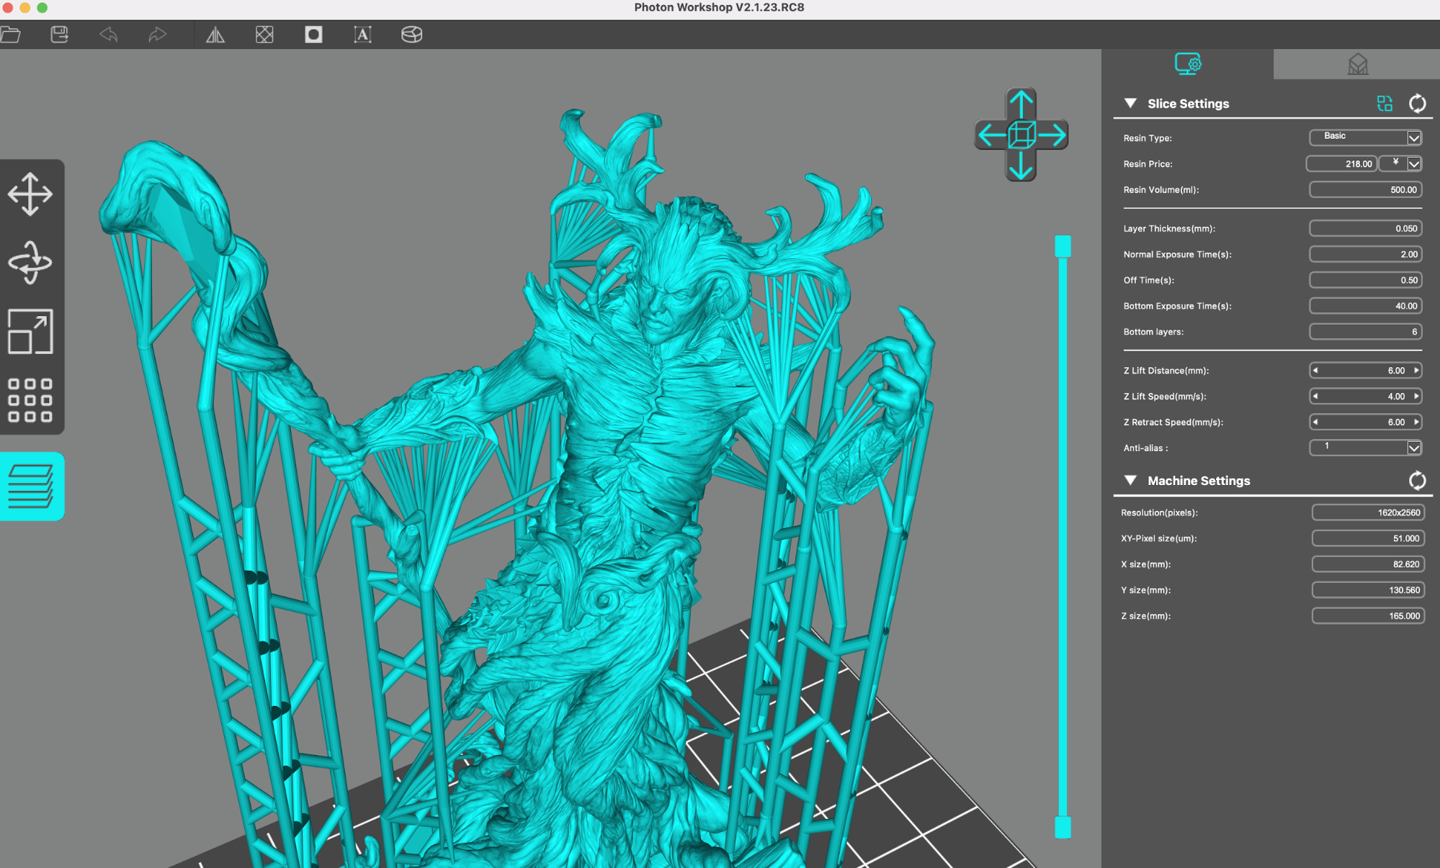Image resolution: width=1440 pixels, height=868 pixels.
Task: Select the rotate tool in left sidebar
Action: (x=30, y=262)
